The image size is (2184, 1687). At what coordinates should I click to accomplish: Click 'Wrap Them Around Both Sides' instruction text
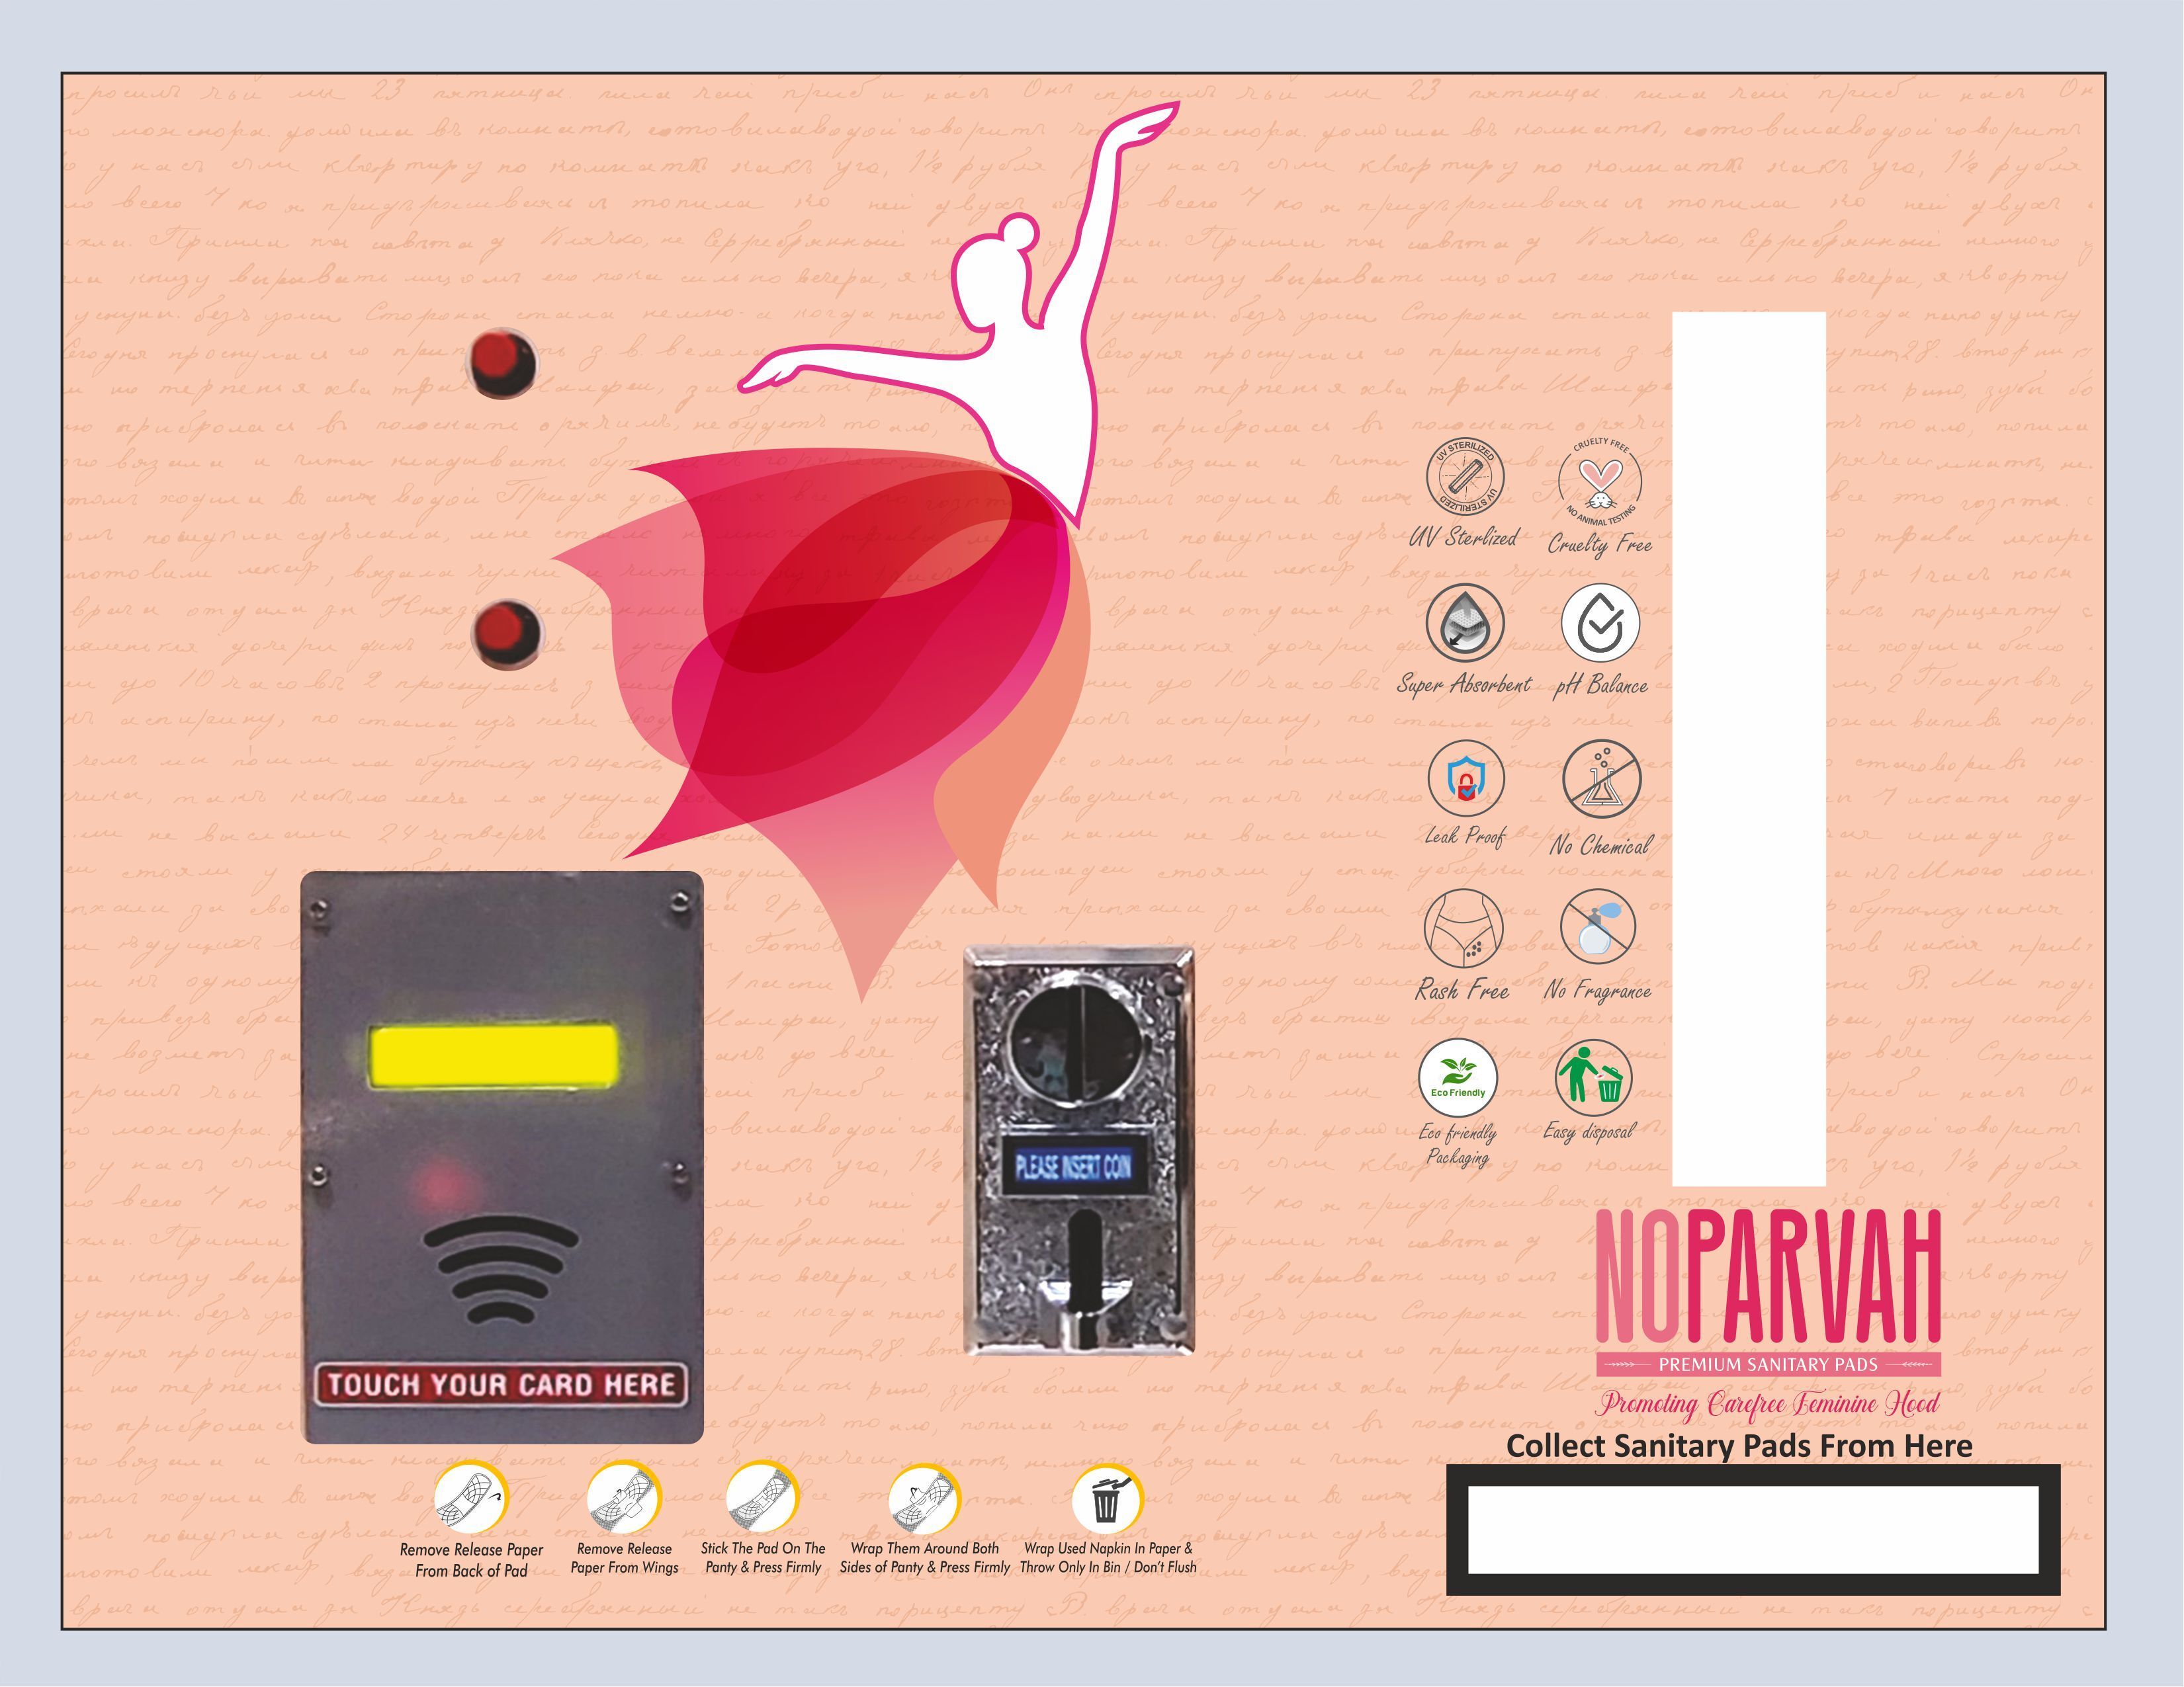point(925,1558)
